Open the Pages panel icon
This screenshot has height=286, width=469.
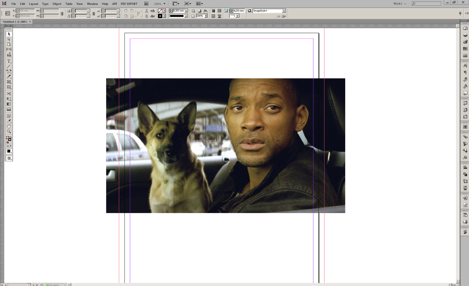point(465,28)
